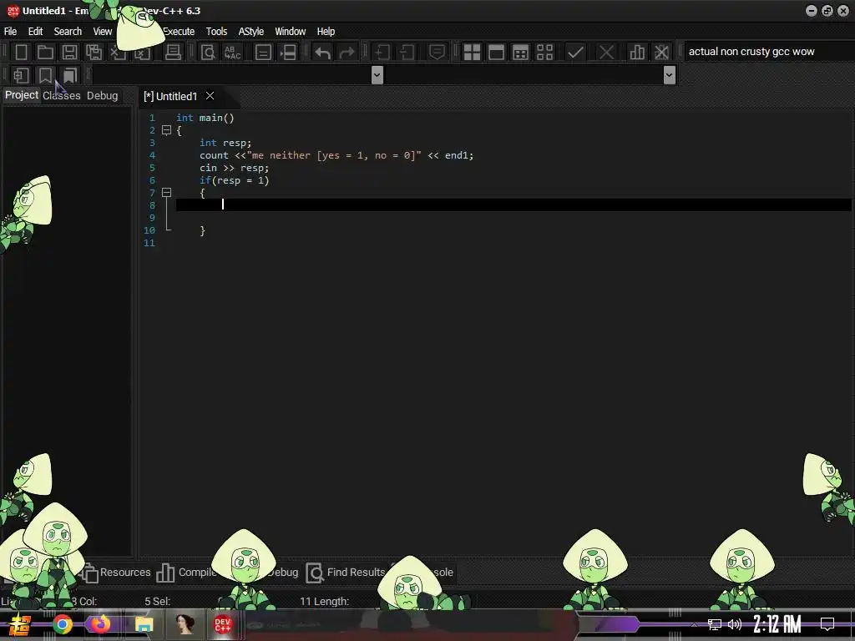Toggle bookmark with the single bookmark icon

pos(45,75)
